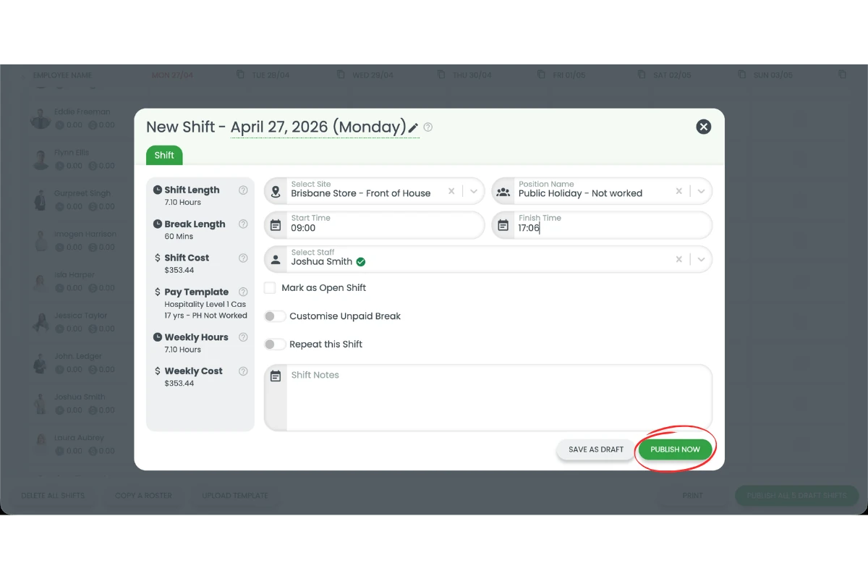This screenshot has height=579, width=868.
Task: Expand the Select Staff dropdown
Action: click(701, 259)
